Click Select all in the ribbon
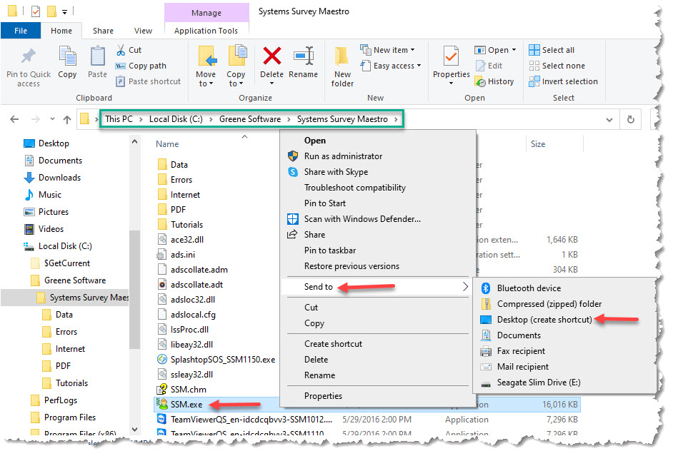 pyautogui.click(x=552, y=50)
